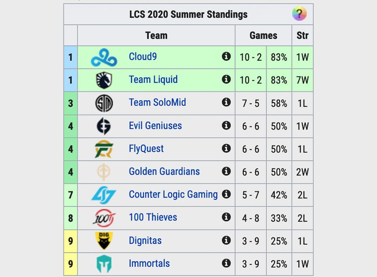Image resolution: width=377 pixels, height=277 pixels.
Task: Click the Cloud9 team logo
Action: click(104, 57)
